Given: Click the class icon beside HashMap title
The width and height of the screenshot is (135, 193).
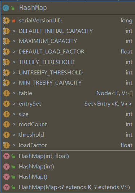Looking at the screenshot, I should (6, 8).
